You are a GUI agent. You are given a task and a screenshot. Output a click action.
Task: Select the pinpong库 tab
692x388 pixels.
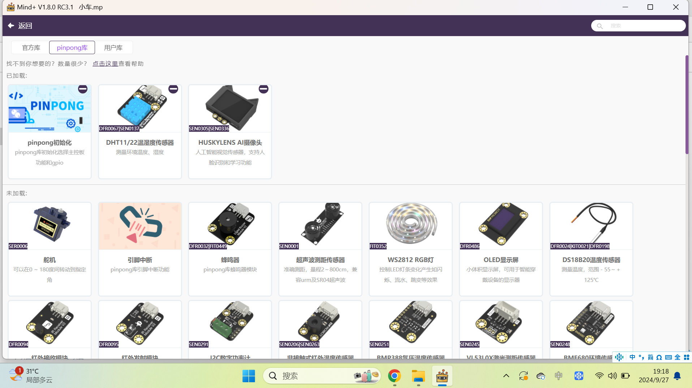pos(72,48)
